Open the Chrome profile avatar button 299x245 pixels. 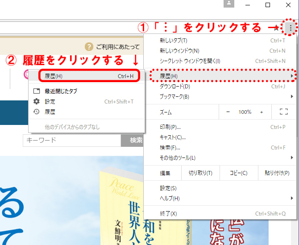(x=229, y=4)
